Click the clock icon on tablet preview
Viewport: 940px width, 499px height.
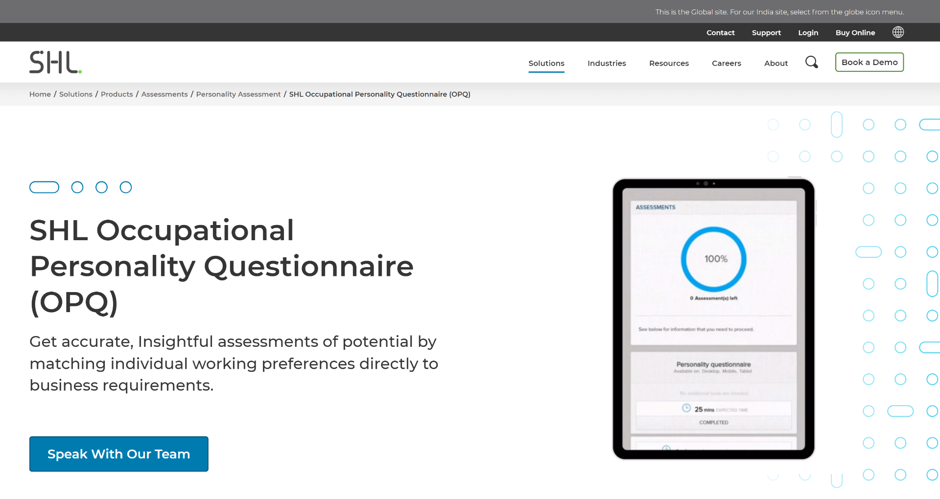pos(686,408)
